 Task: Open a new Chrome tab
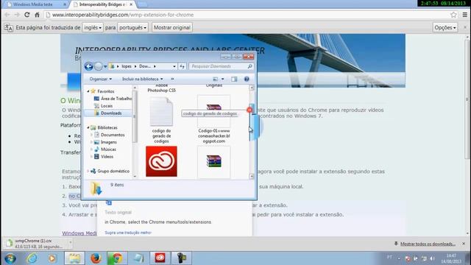tap(142, 4)
